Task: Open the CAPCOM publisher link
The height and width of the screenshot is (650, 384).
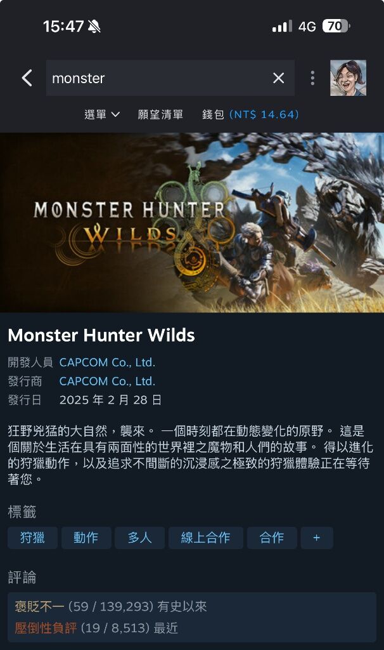Action: point(107,381)
